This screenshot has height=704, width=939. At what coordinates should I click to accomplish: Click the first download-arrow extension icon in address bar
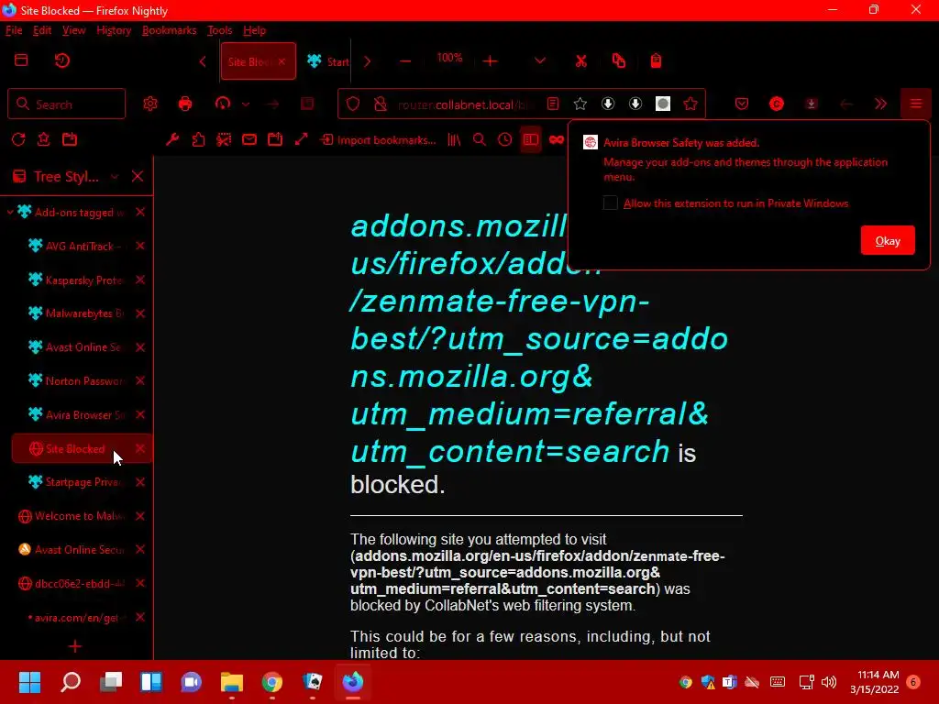coord(608,104)
